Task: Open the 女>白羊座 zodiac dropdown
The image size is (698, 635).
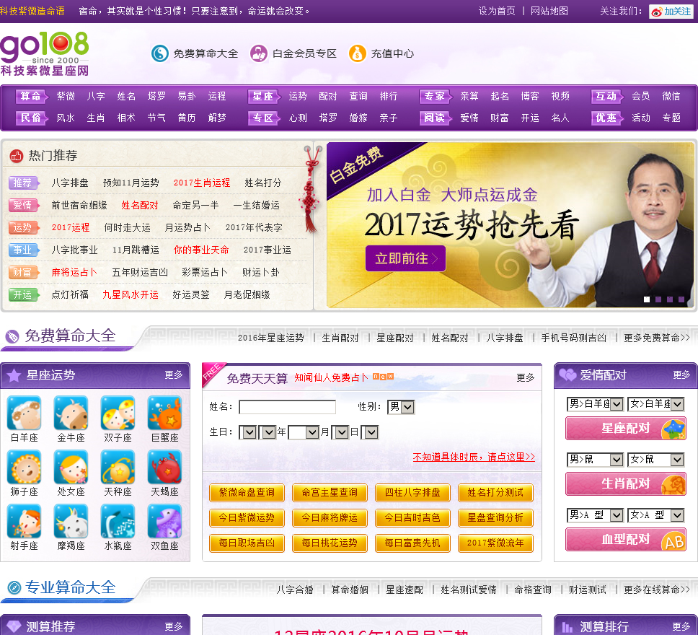Action: pos(655,404)
